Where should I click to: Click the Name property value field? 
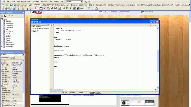17,103
